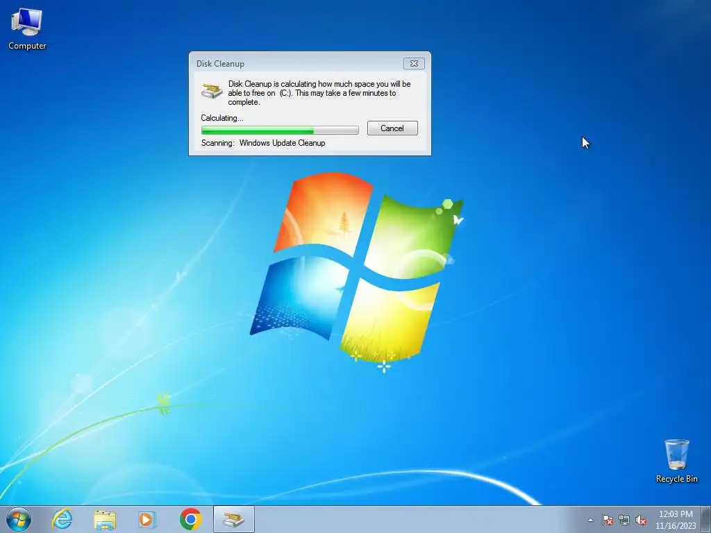Select the Recycle Bin desktop icon
This screenshot has height=533, width=711.
[x=676, y=461]
